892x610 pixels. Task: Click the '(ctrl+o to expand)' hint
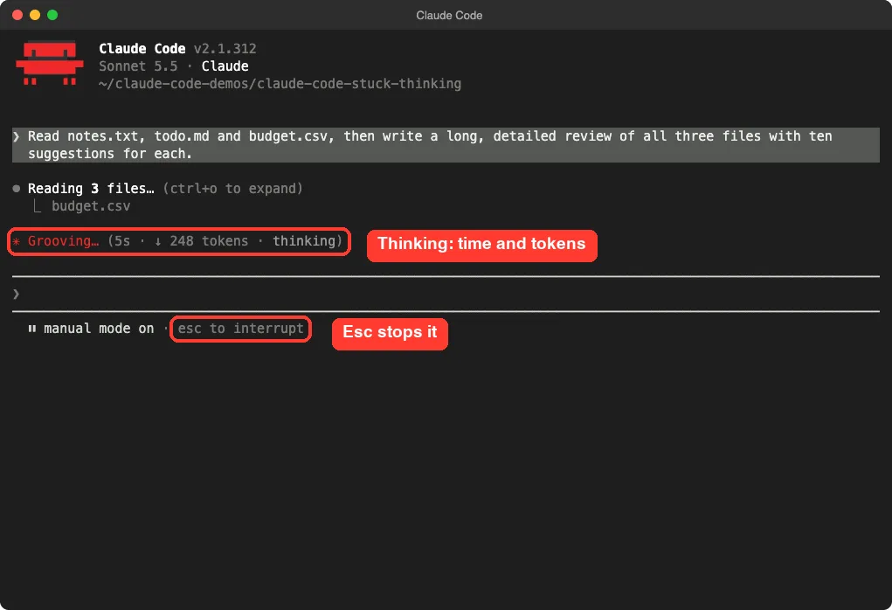[x=232, y=189]
